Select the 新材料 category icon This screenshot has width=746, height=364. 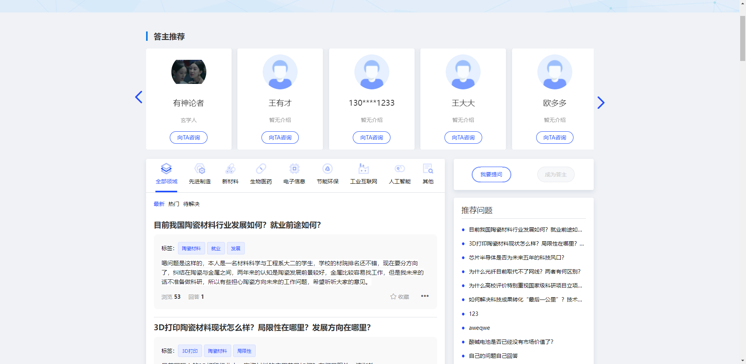click(x=230, y=169)
